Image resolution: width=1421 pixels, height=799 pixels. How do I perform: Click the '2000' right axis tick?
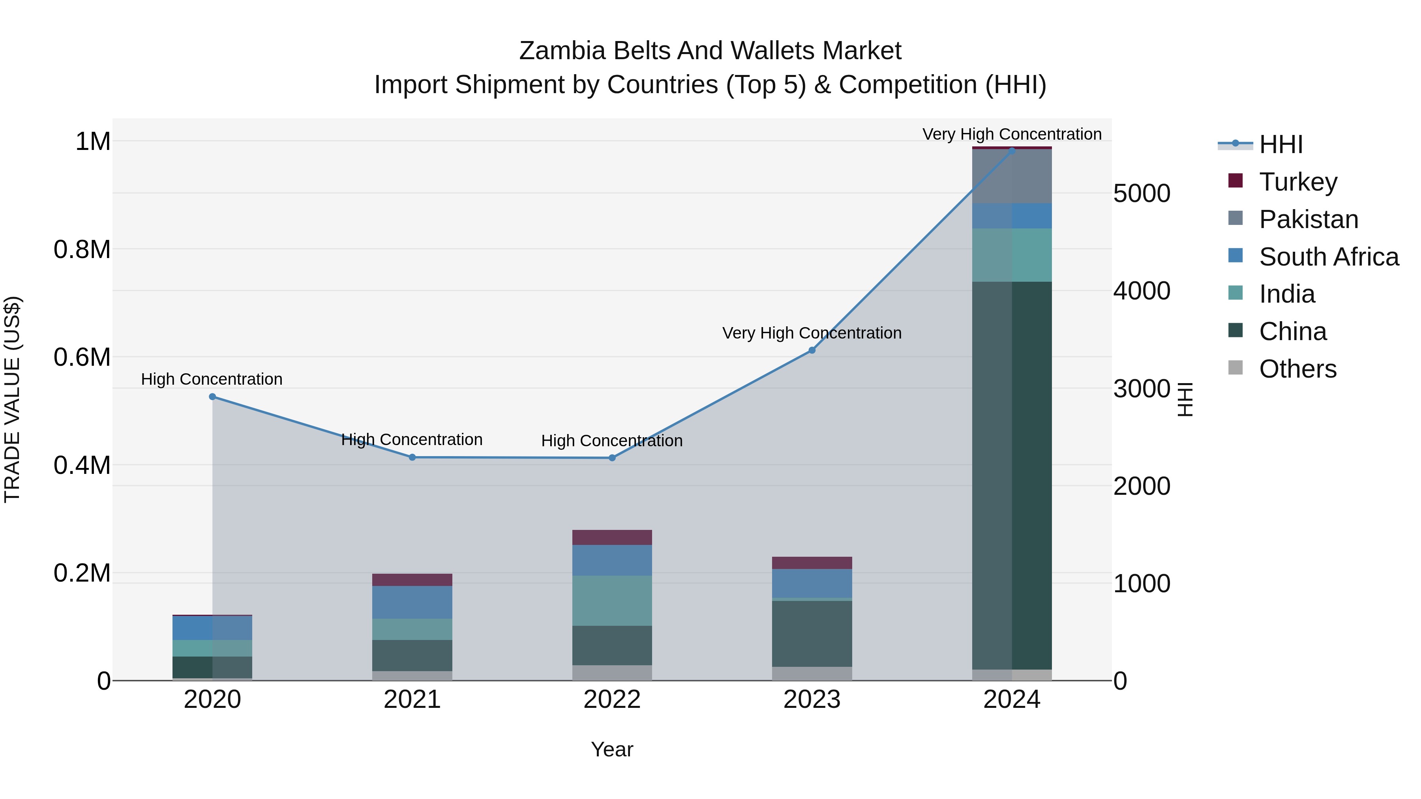1142,486
